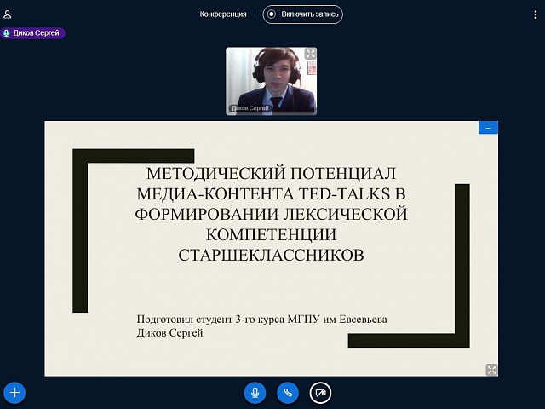Click the Диков Сергей name label on video

[x=250, y=108]
